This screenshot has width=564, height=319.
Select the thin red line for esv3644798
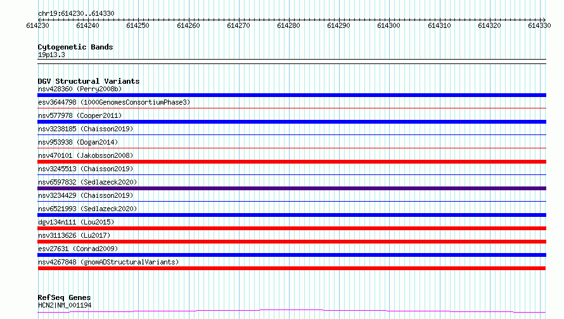(292, 108)
